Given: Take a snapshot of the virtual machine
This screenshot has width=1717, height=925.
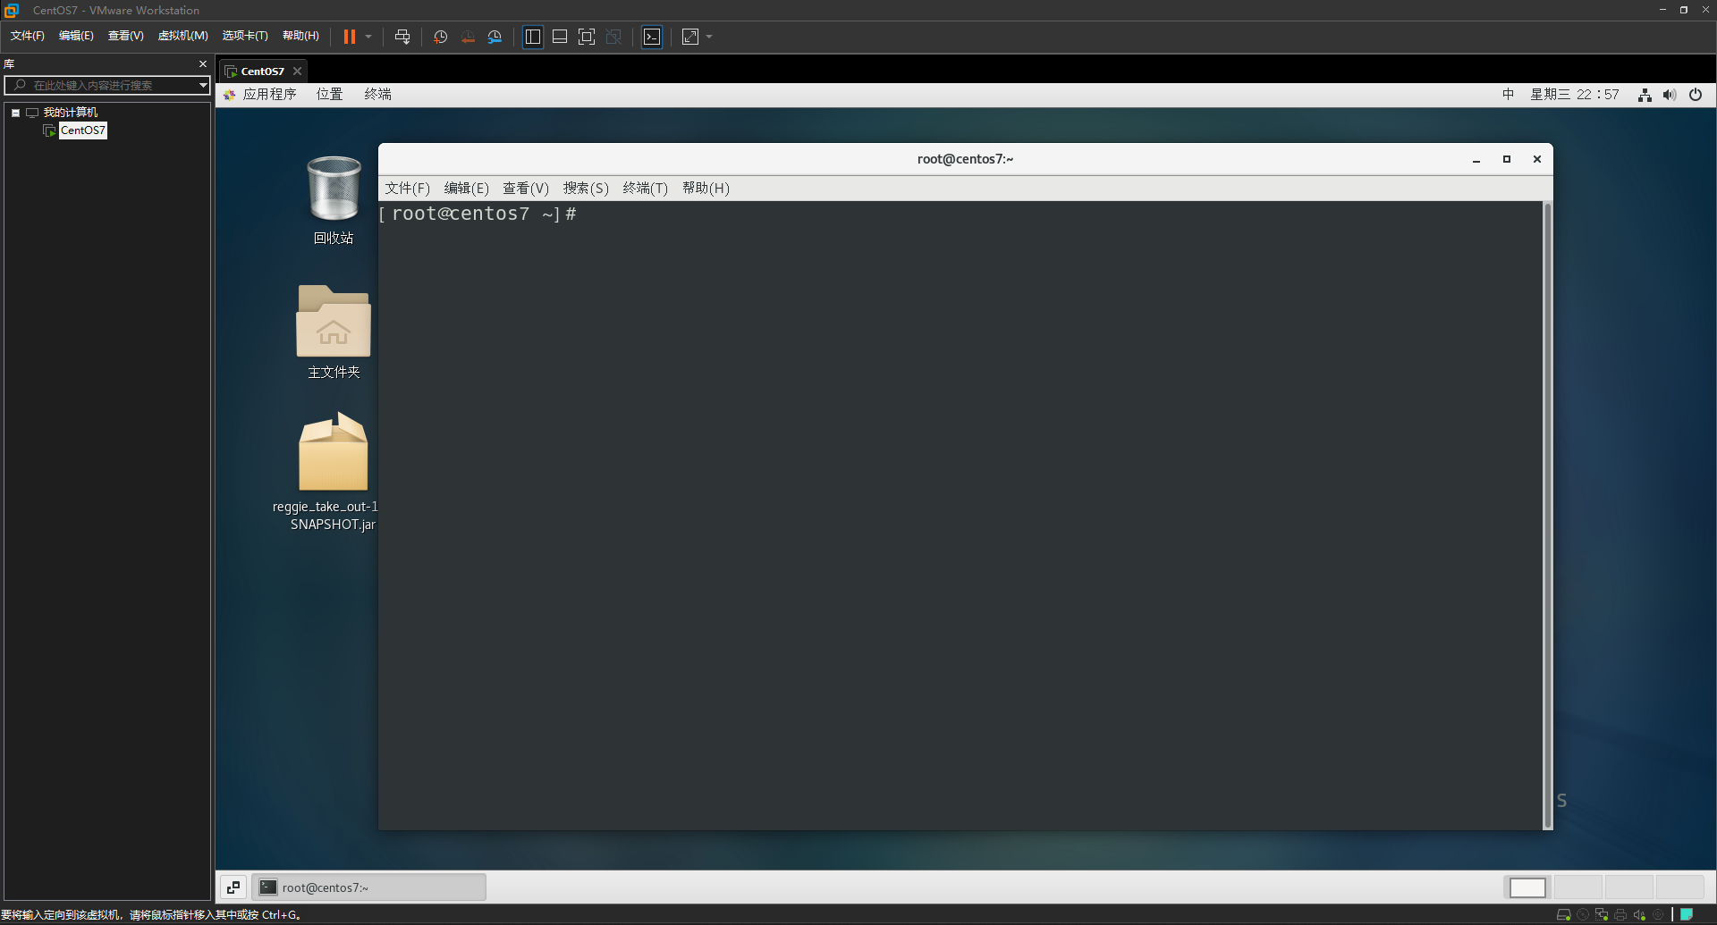Looking at the screenshot, I should pos(440,37).
